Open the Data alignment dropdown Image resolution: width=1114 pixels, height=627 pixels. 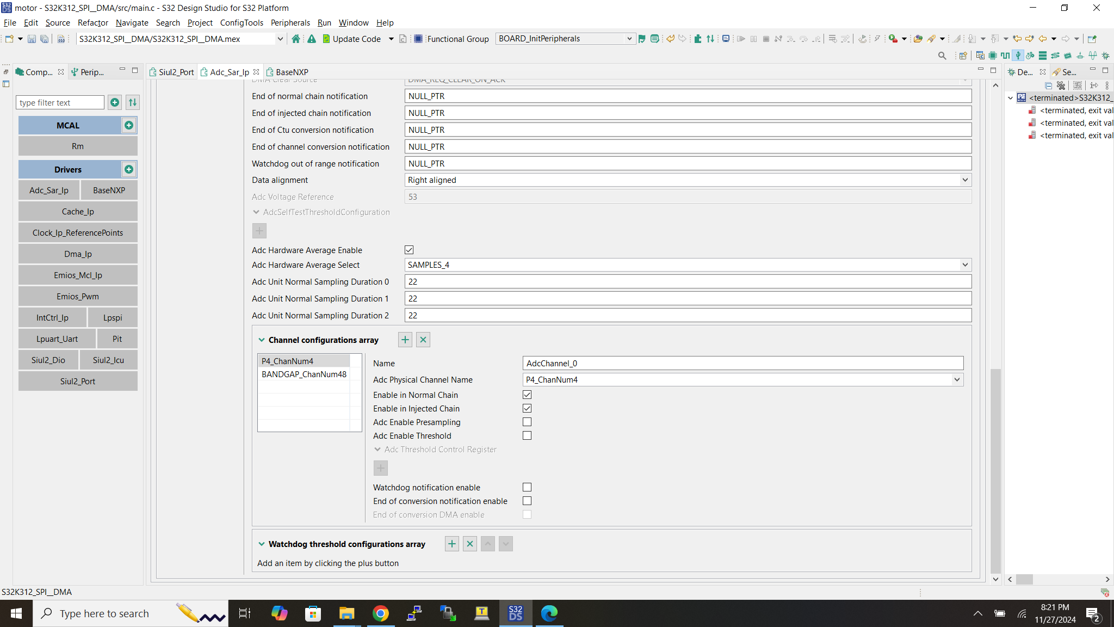tap(965, 180)
